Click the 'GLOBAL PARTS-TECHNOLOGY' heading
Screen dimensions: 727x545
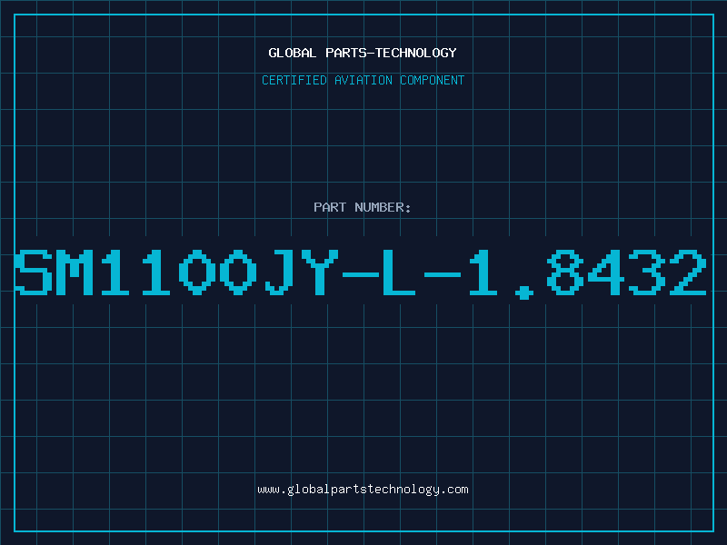click(363, 53)
